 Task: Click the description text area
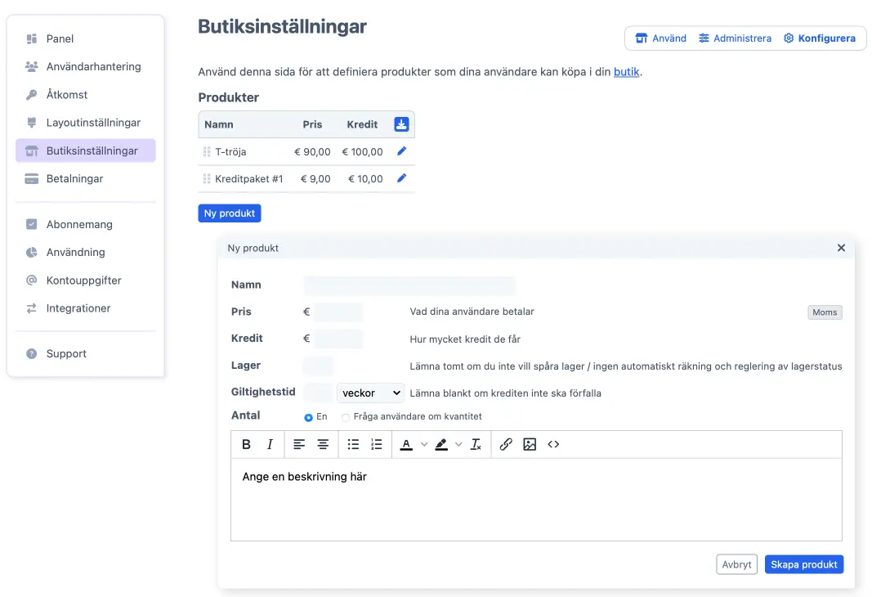(536, 499)
